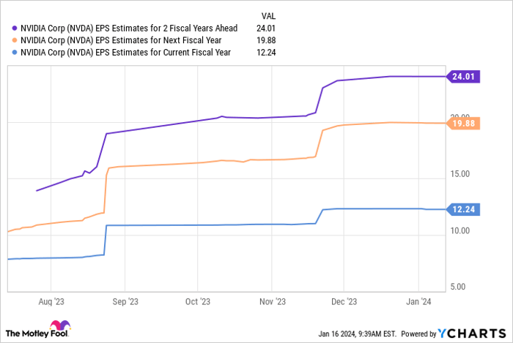Click the 15.00 y-axis label
The width and height of the screenshot is (513, 343).
click(462, 174)
